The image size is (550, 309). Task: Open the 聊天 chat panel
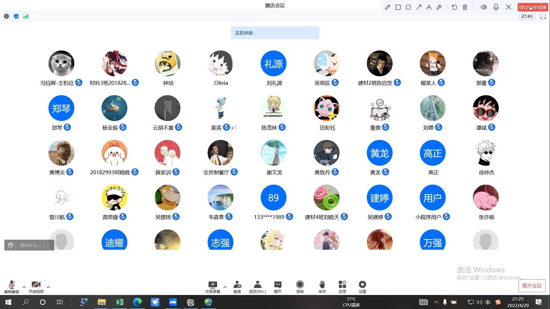pos(278,287)
